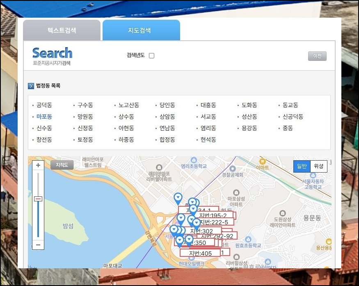Pick 용강동 in the list
The width and height of the screenshot is (359, 286).
click(x=249, y=128)
